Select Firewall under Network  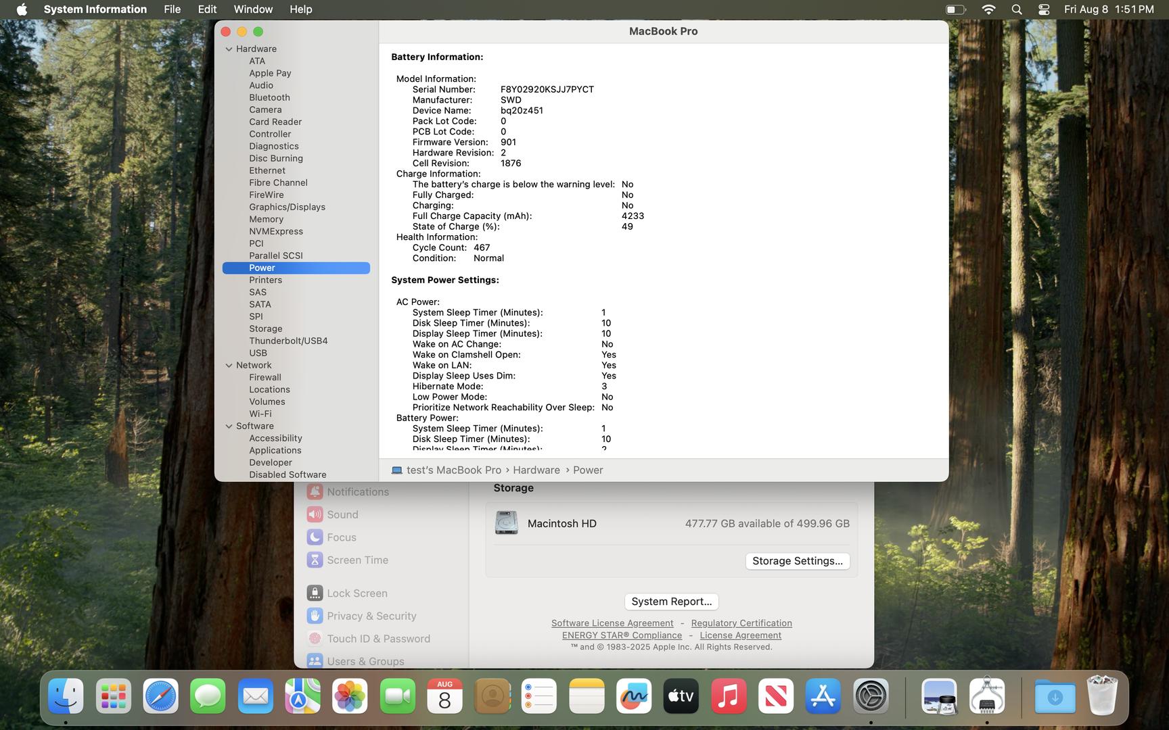[x=265, y=377]
